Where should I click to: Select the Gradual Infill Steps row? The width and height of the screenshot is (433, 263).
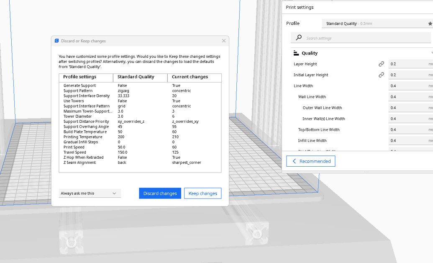click(x=140, y=142)
